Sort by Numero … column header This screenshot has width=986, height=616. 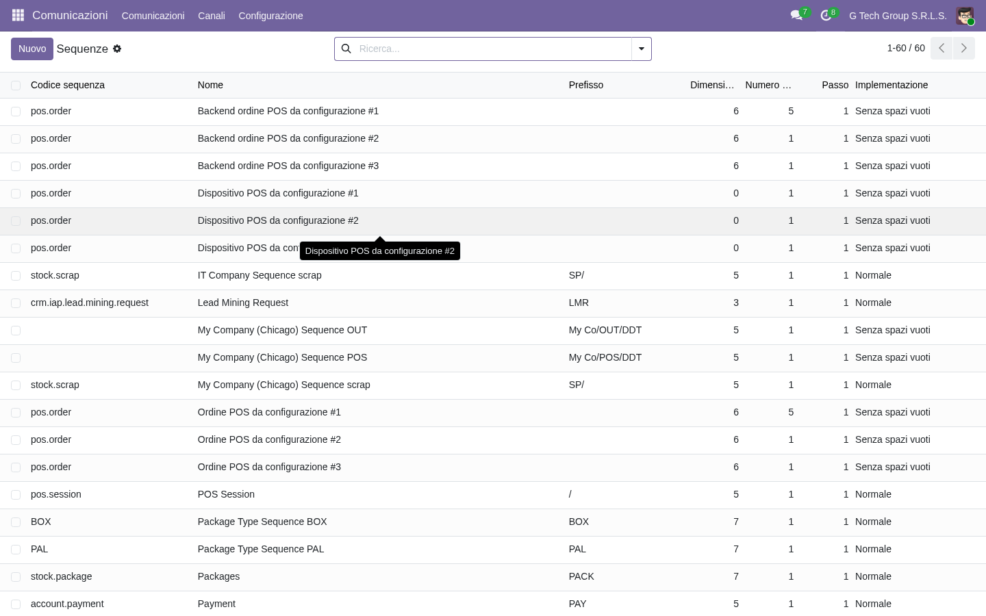point(768,85)
